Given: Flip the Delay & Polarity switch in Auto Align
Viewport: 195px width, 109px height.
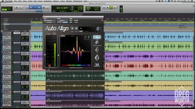Looking at the screenshot, I should [97, 43].
